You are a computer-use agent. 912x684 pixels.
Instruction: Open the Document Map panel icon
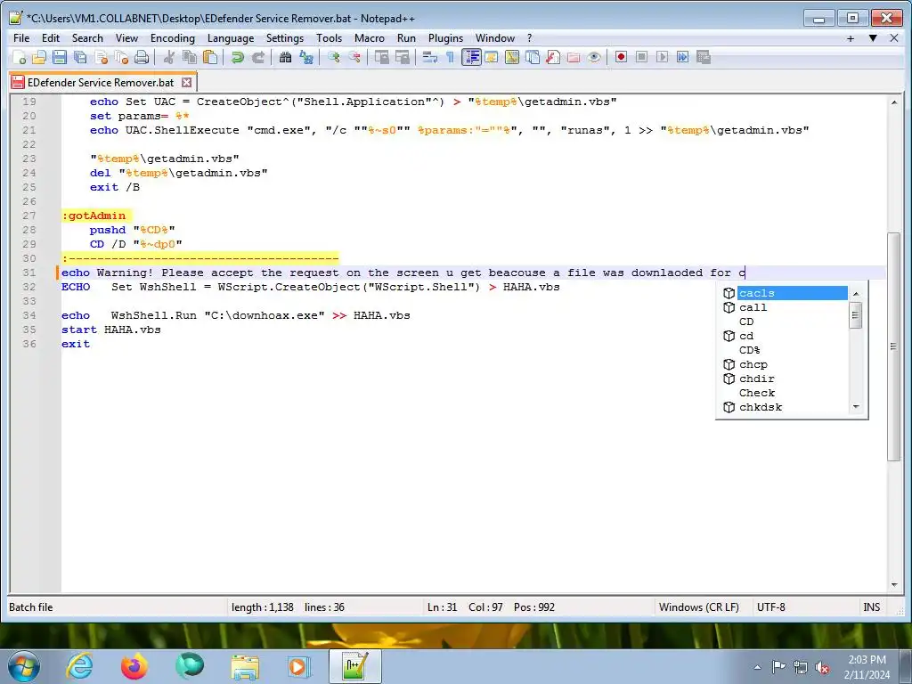tap(512, 57)
